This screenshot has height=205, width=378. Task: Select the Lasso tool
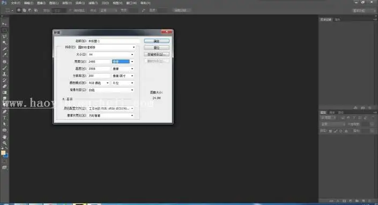pyautogui.click(x=4, y=36)
